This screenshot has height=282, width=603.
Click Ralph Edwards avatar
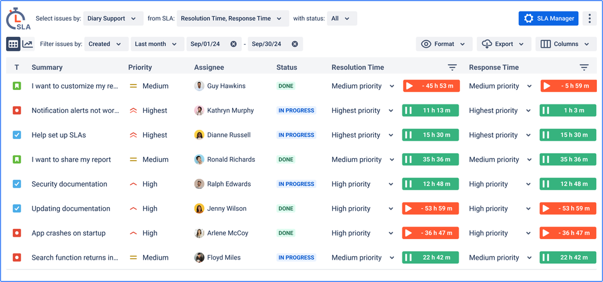[x=199, y=184]
